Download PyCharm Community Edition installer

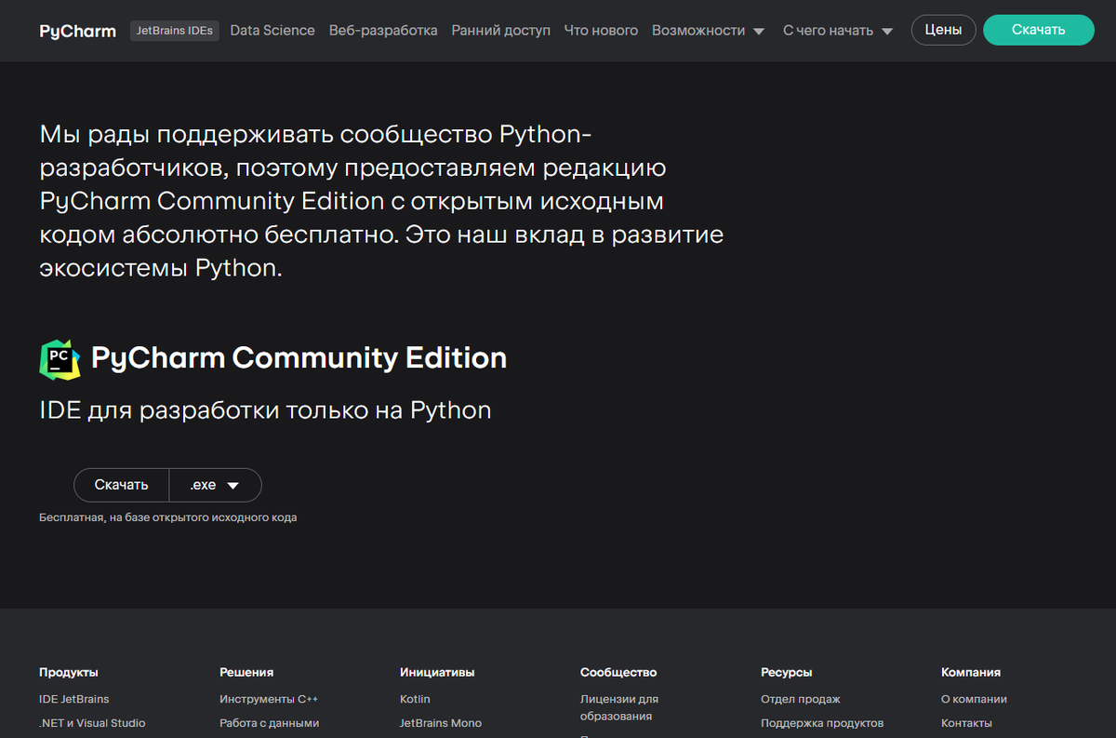pyautogui.click(x=121, y=485)
